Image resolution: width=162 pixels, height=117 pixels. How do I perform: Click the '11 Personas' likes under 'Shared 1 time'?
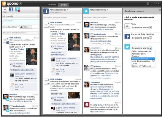pos(59,98)
